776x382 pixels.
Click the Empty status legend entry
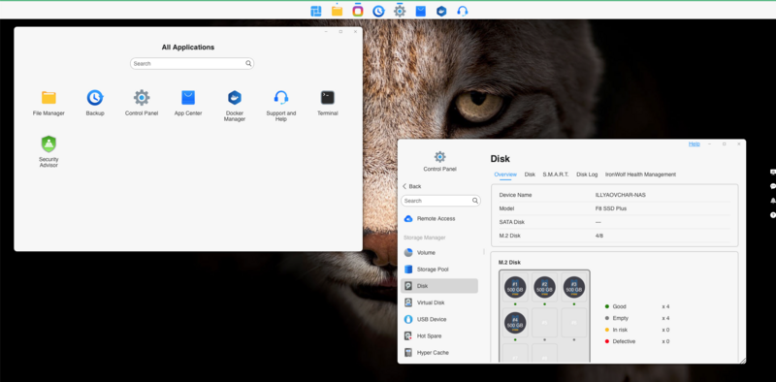[637, 318]
